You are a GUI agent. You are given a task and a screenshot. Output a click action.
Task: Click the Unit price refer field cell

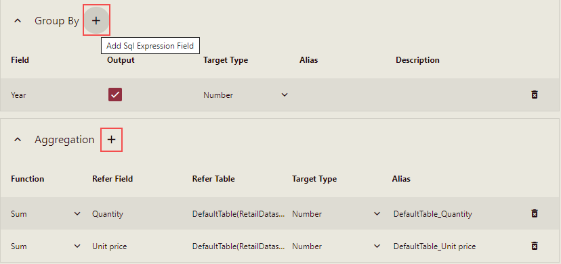[x=110, y=246]
